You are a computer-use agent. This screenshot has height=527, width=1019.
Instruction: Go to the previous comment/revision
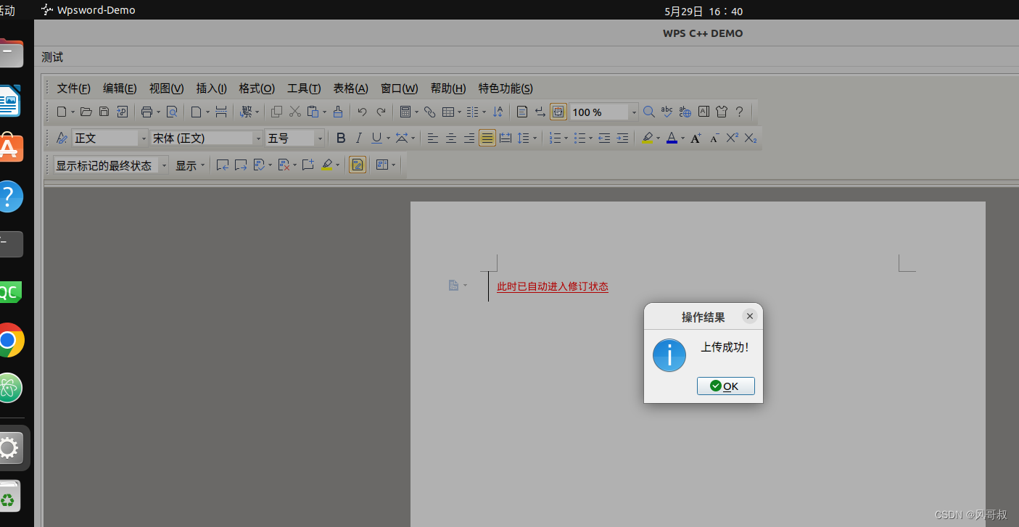point(223,165)
